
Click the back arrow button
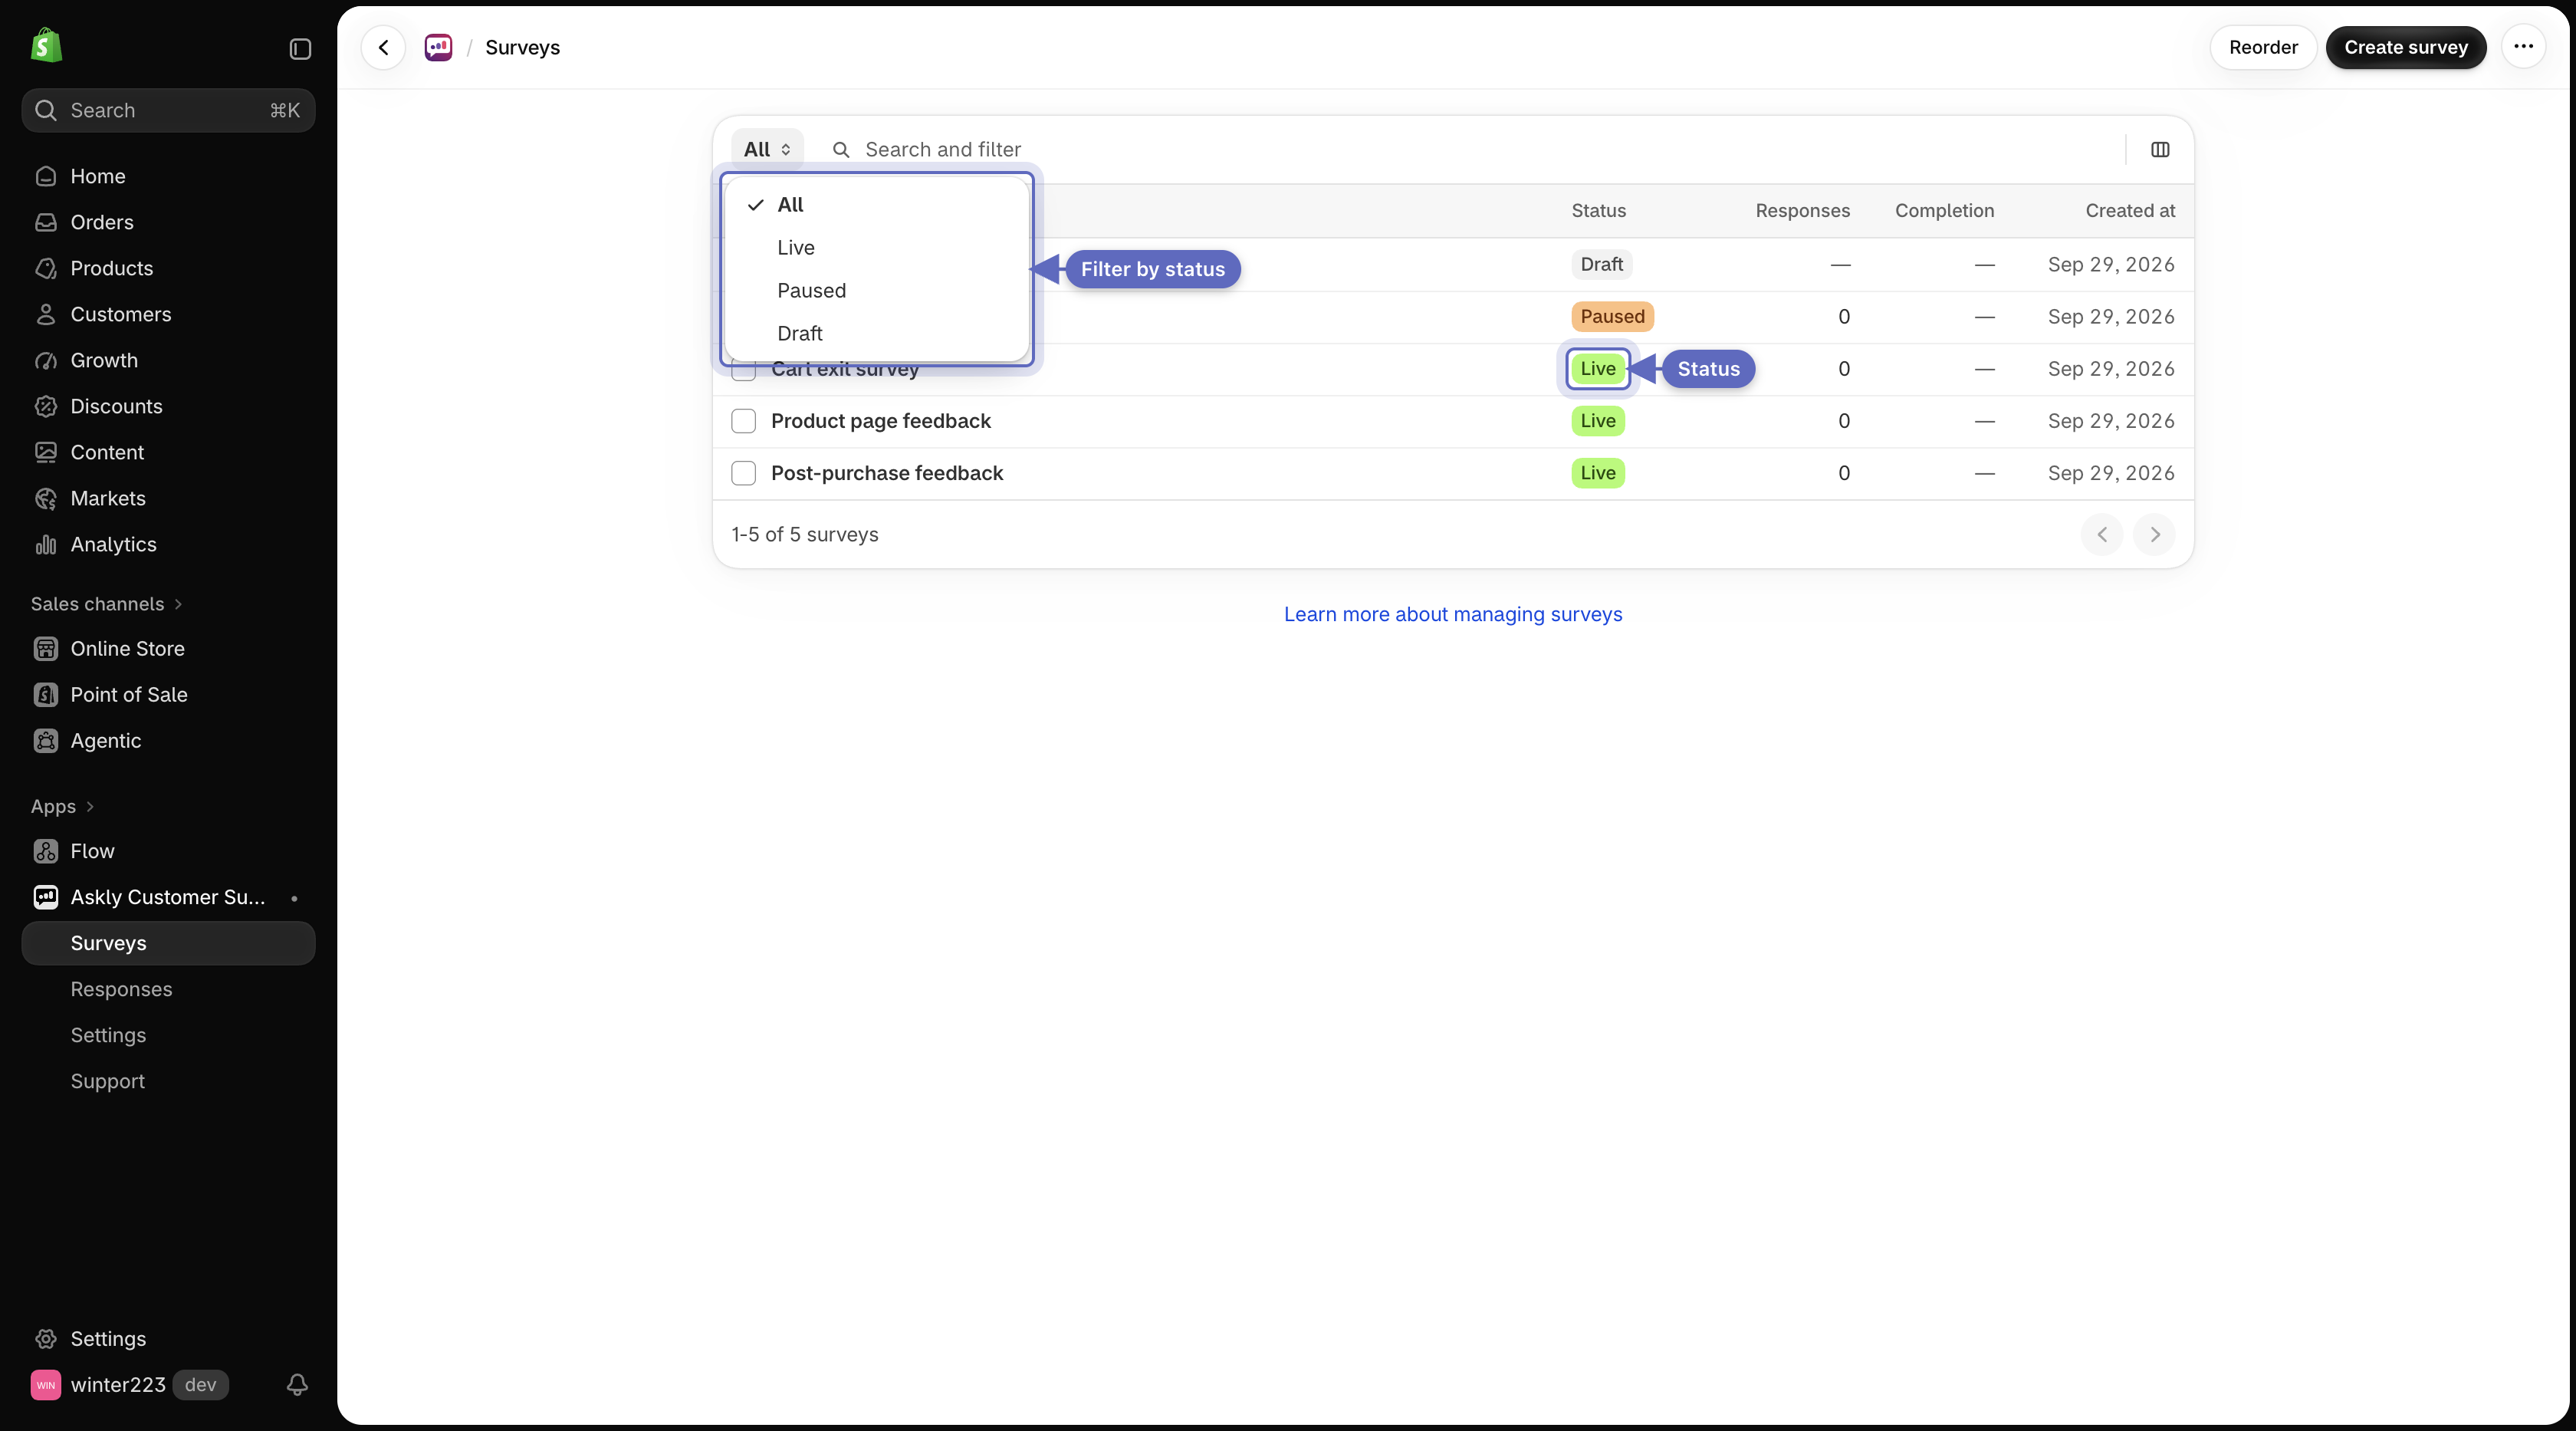tap(384, 47)
